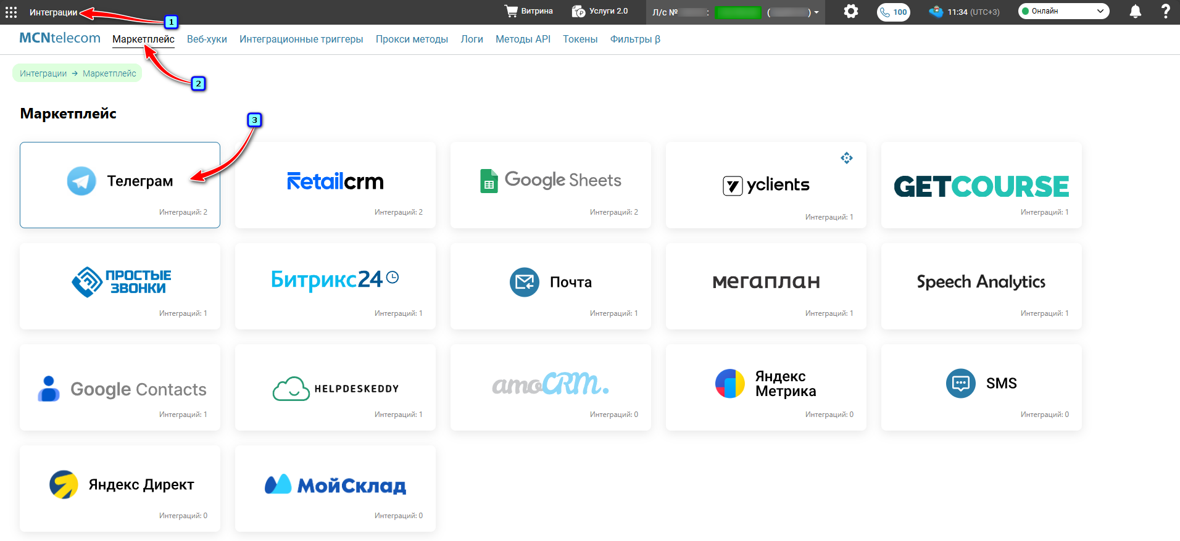Select the Фильтры β tab

point(635,39)
